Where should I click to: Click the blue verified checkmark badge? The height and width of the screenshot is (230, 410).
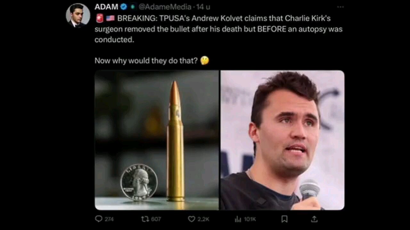(124, 7)
